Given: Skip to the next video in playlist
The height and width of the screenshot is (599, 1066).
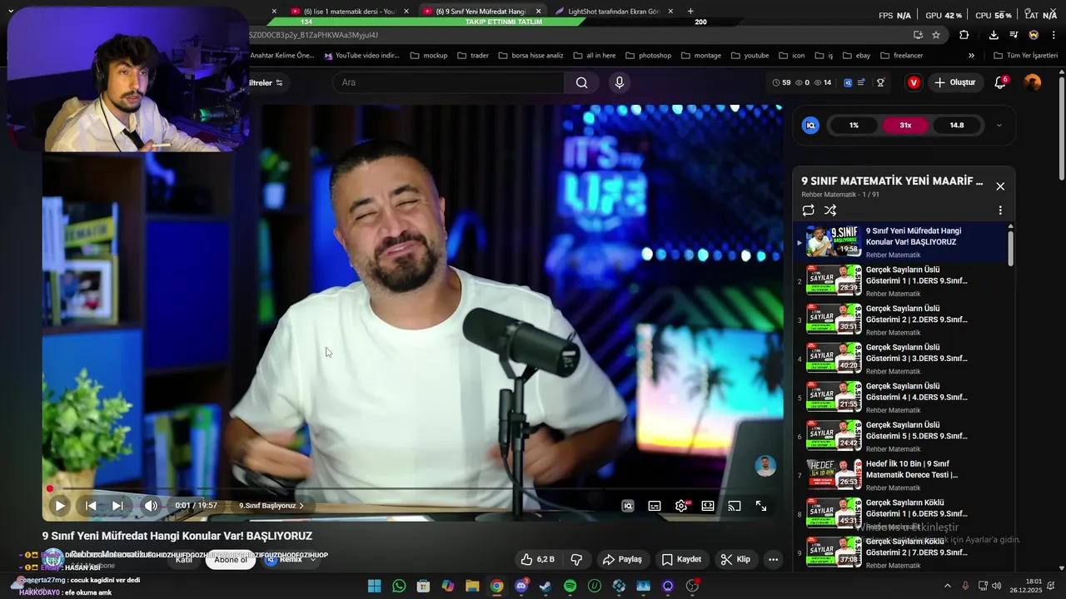Looking at the screenshot, I should (x=117, y=506).
